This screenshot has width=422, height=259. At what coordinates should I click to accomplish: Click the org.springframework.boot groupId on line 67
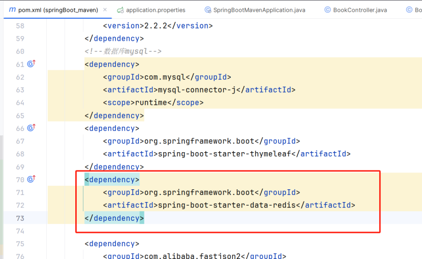(x=199, y=141)
